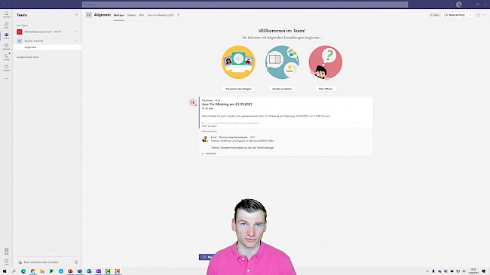Open channel more options ellipsis in header
Viewport: 490px width, 275px height.
(x=485, y=15)
